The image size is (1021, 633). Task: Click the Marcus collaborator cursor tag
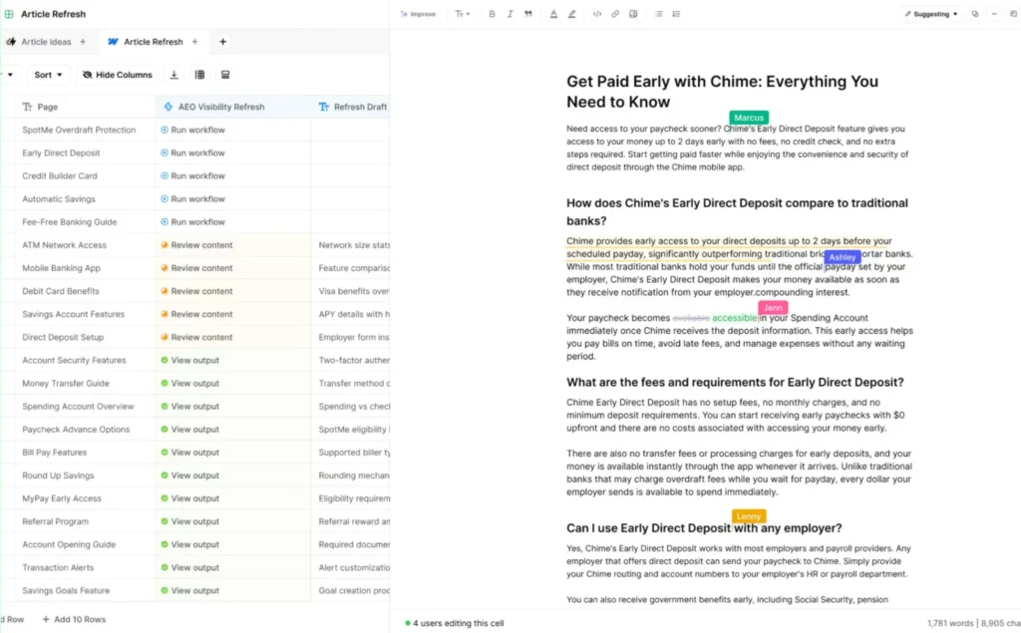pos(749,118)
